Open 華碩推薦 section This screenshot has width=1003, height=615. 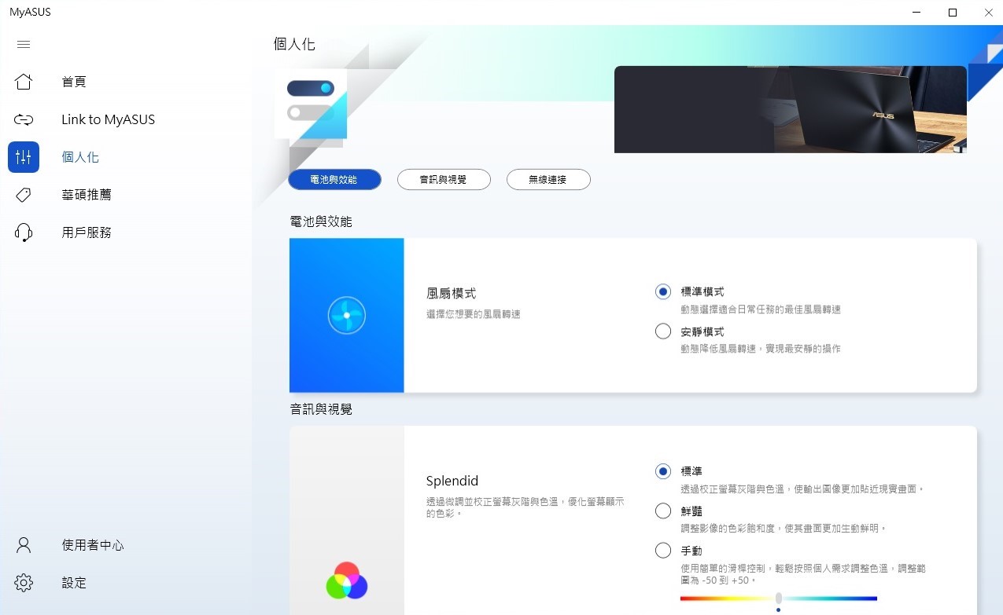(87, 195)
